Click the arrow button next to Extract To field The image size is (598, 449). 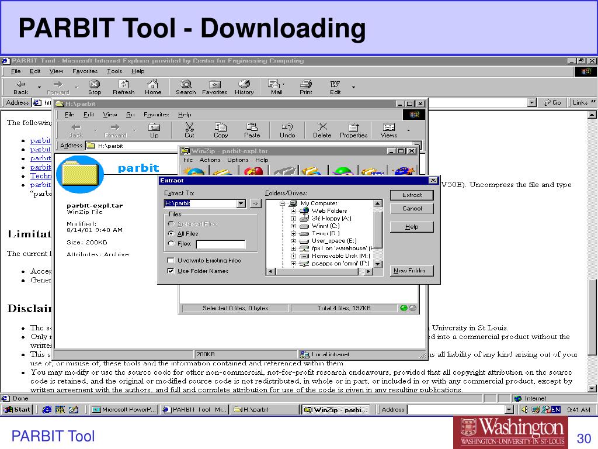pyautogui.click(x=256, y=203)
